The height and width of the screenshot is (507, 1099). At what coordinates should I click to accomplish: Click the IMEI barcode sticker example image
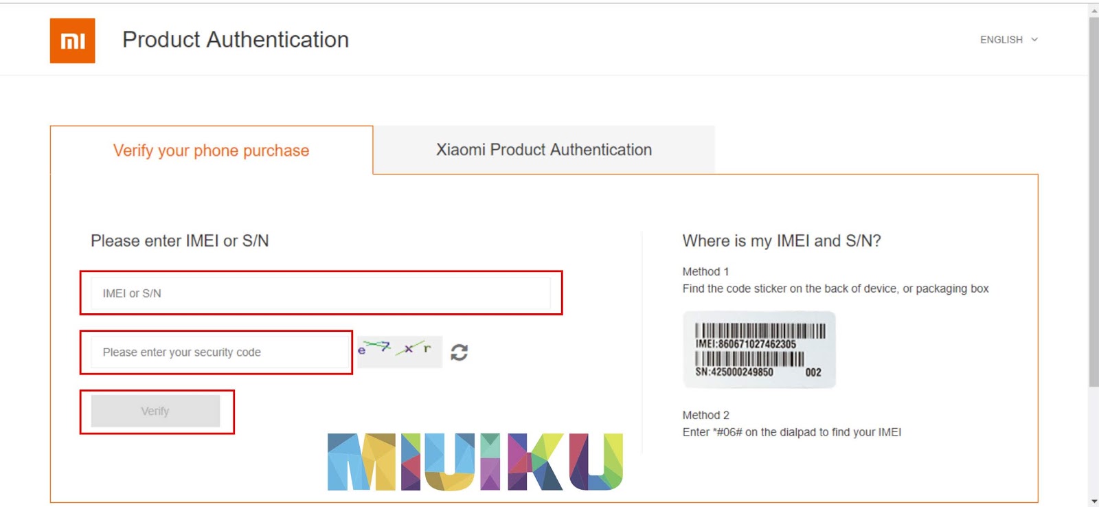pos(759,350)
